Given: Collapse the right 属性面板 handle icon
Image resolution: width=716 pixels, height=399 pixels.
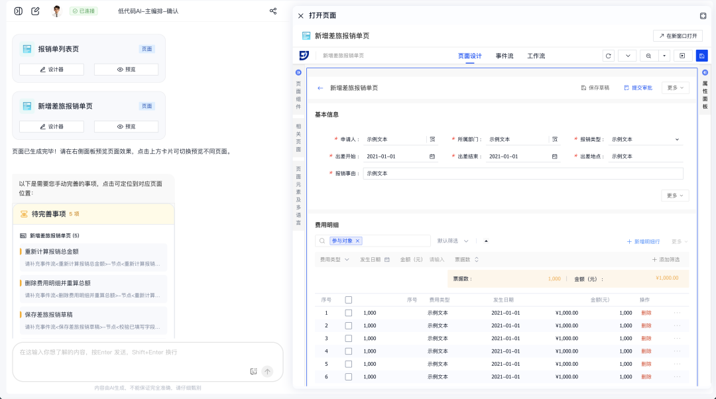Looking at the screenshot, I should tap(705, 73).
